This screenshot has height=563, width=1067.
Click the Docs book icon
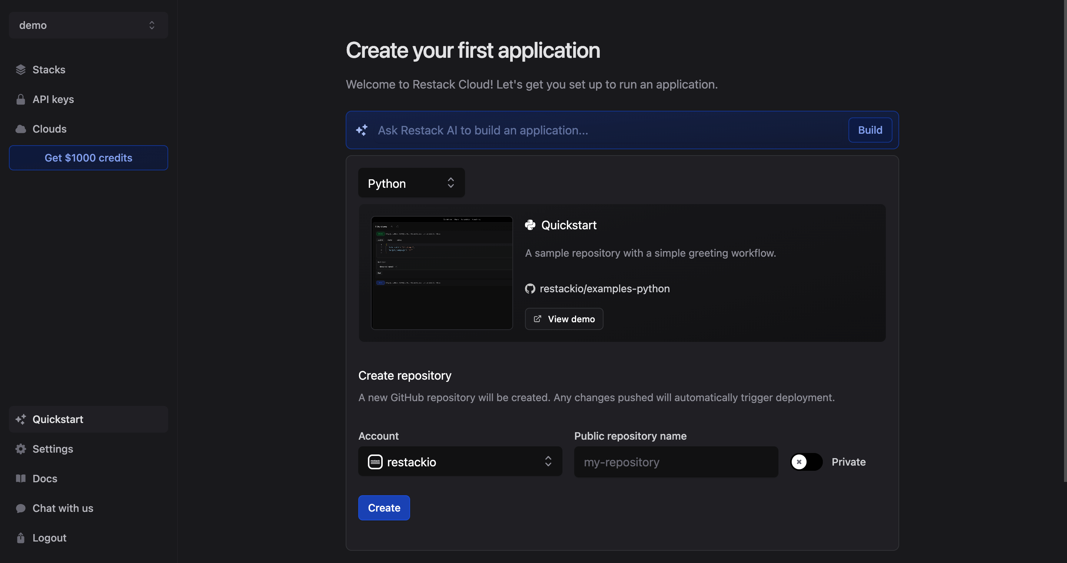tap(21, 479)
